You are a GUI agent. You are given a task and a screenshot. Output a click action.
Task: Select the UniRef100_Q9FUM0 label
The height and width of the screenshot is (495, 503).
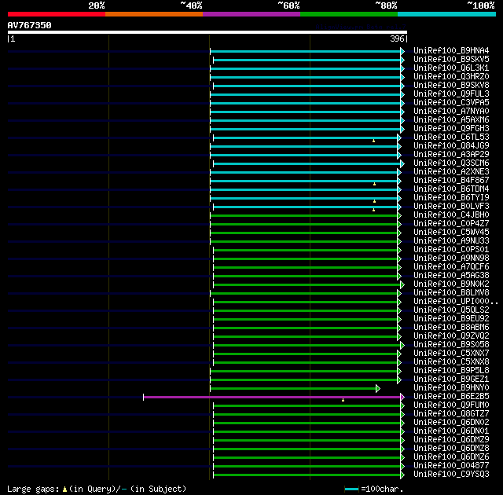(x=451, y=405)
